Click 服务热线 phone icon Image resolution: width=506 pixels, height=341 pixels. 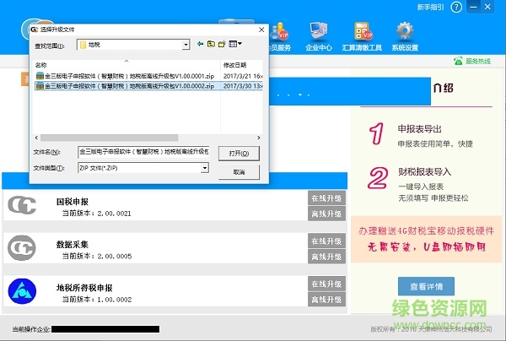(458, 61)
